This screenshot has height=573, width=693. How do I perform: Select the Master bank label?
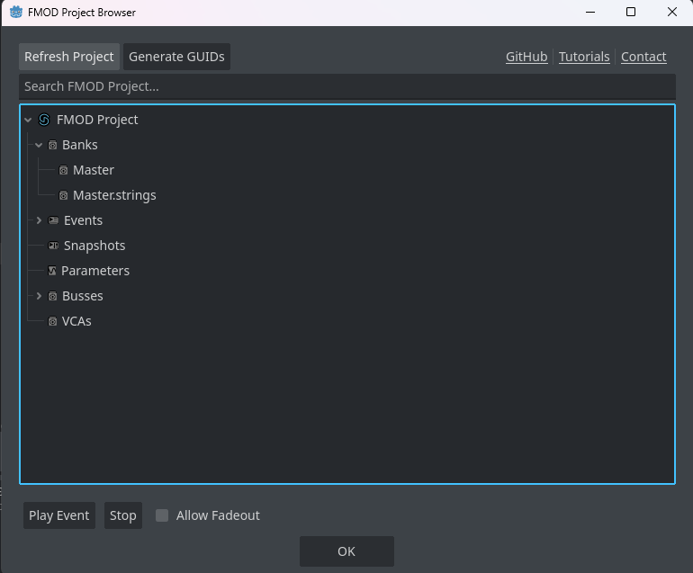[x=94, y=170]
